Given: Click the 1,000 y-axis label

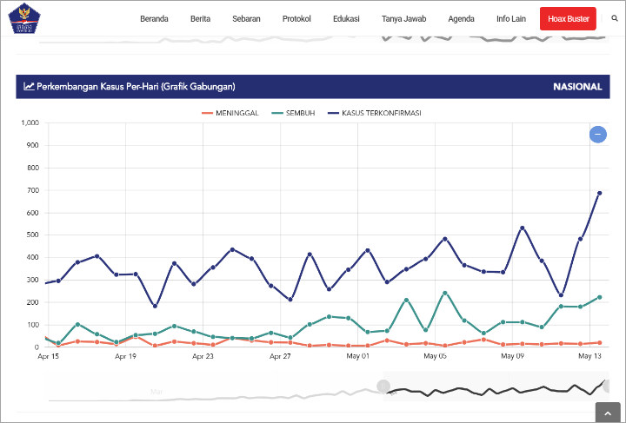Looking at the screenshot, I should pyautogui.click(x=30, y=122).
